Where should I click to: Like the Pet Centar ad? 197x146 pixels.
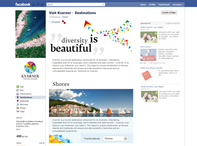[x=143, y=63]
